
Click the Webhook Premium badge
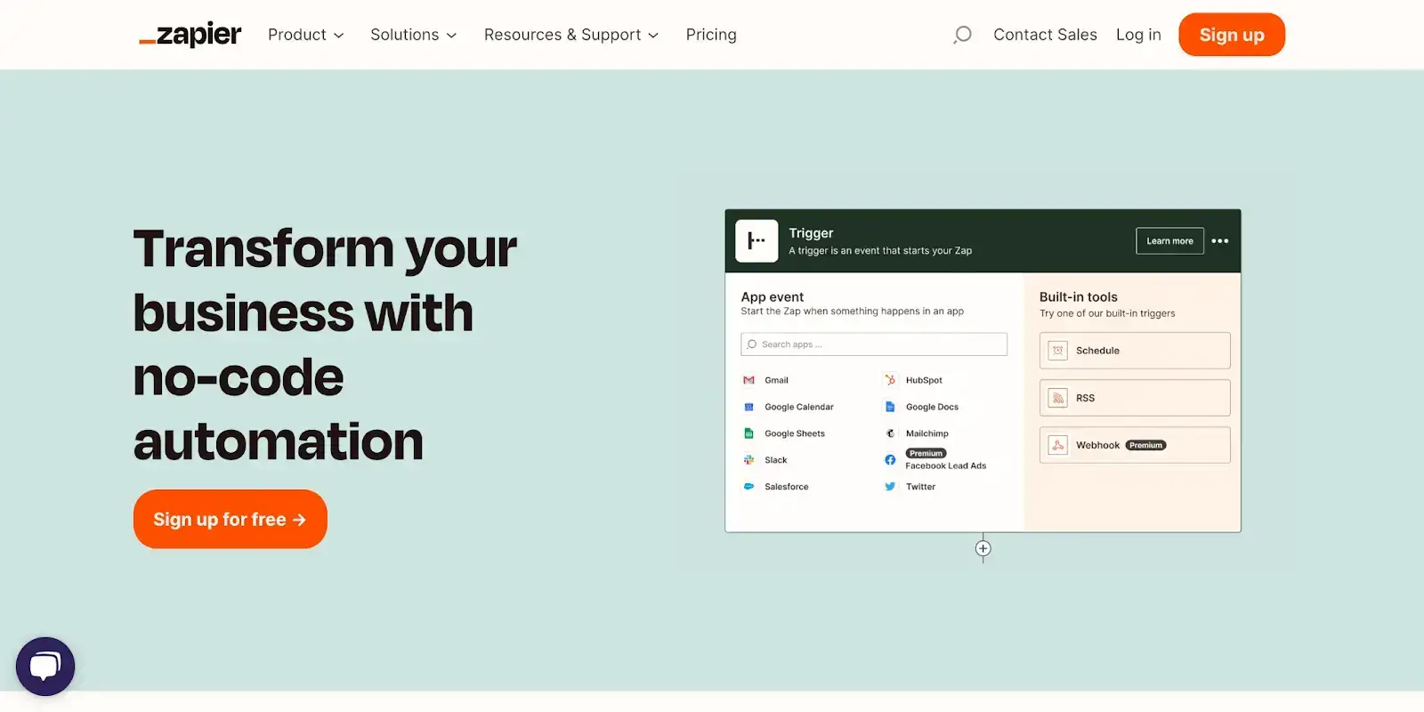pyautogui.click(x=1145, y=445)
